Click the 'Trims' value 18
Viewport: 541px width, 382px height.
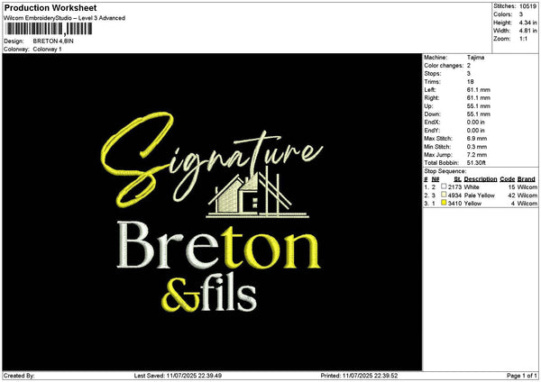(x=470, y=82)
